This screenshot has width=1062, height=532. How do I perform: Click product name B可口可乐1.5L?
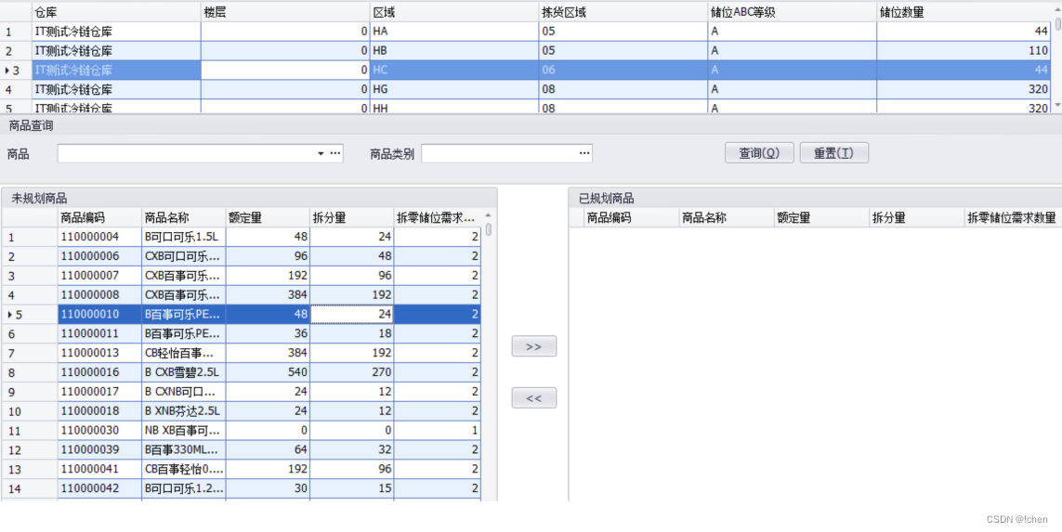pos(184,237)
